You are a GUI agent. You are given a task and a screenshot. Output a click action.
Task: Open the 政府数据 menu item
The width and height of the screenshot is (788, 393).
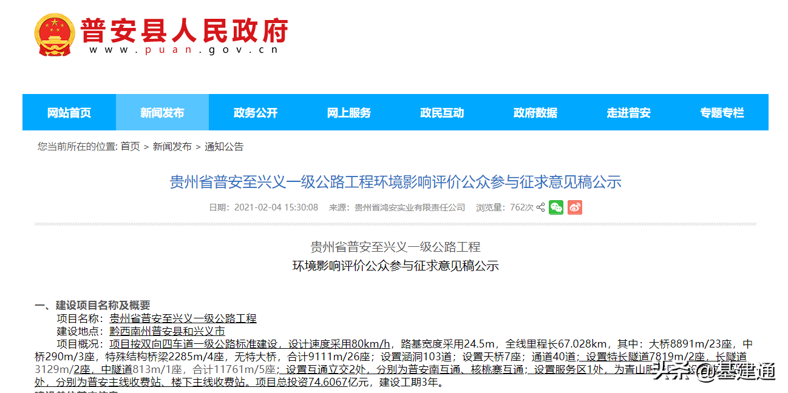535,113
